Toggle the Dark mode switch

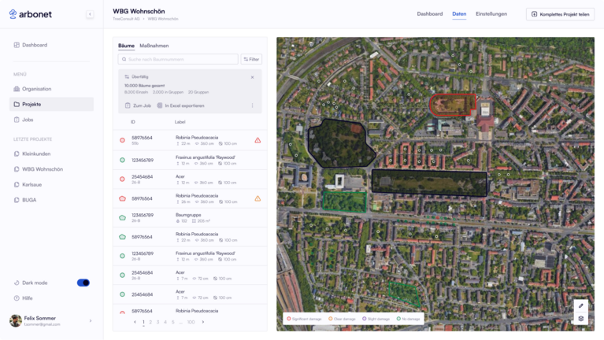click(x=83, y=283)
